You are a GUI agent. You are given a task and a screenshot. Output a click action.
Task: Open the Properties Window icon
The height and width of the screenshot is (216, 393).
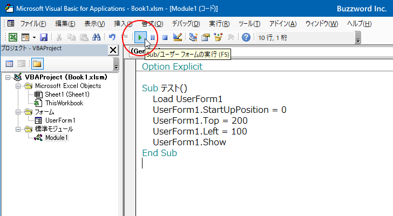pyautogui.click(x=206, y=38)
